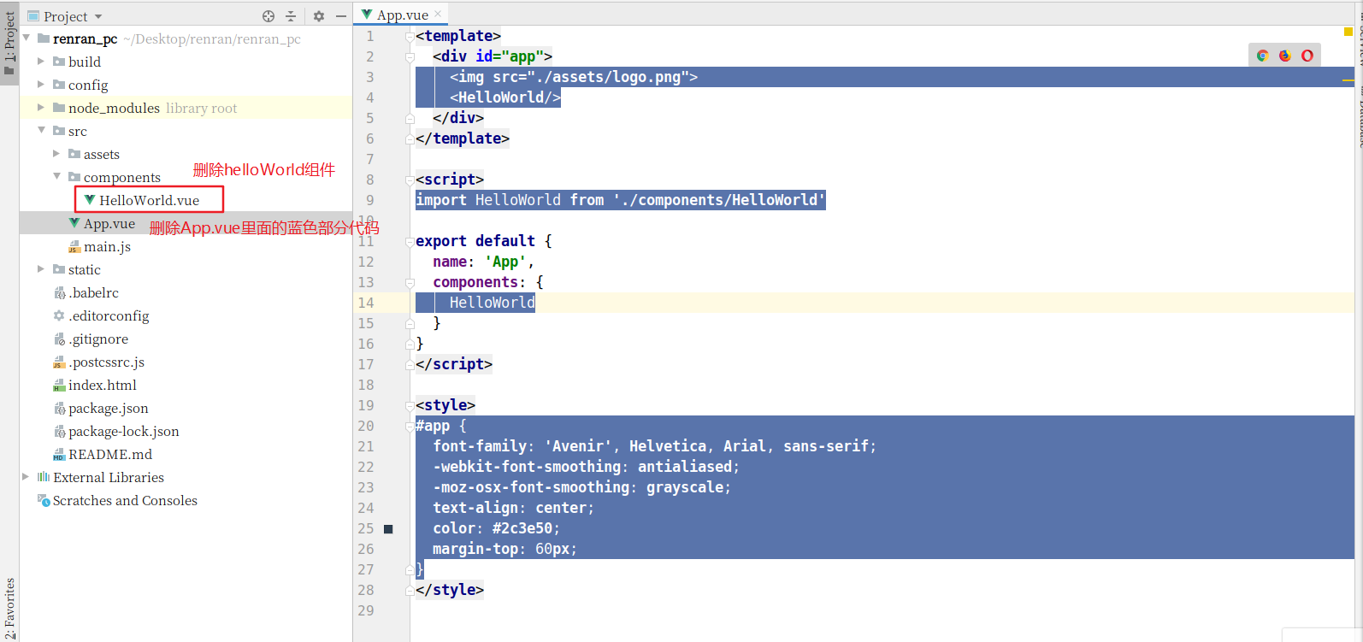Click the collapse all icon in Project panel

[291, 16]
